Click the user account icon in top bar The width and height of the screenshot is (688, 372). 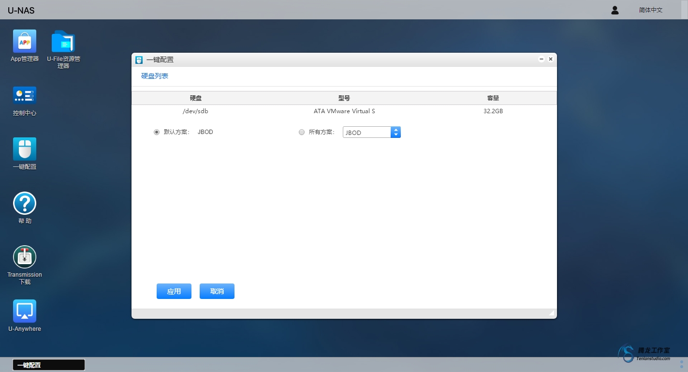tap(615, 10)
